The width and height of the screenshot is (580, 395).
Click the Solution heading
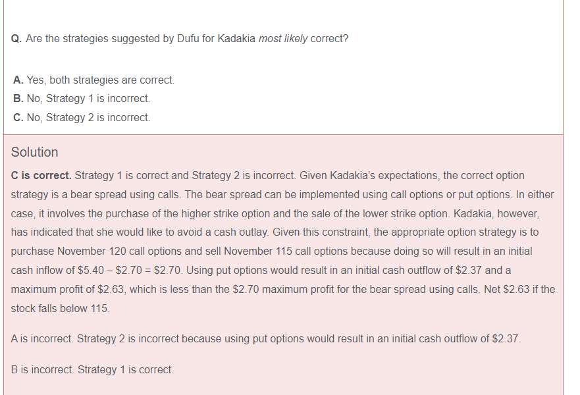point(34,152)
